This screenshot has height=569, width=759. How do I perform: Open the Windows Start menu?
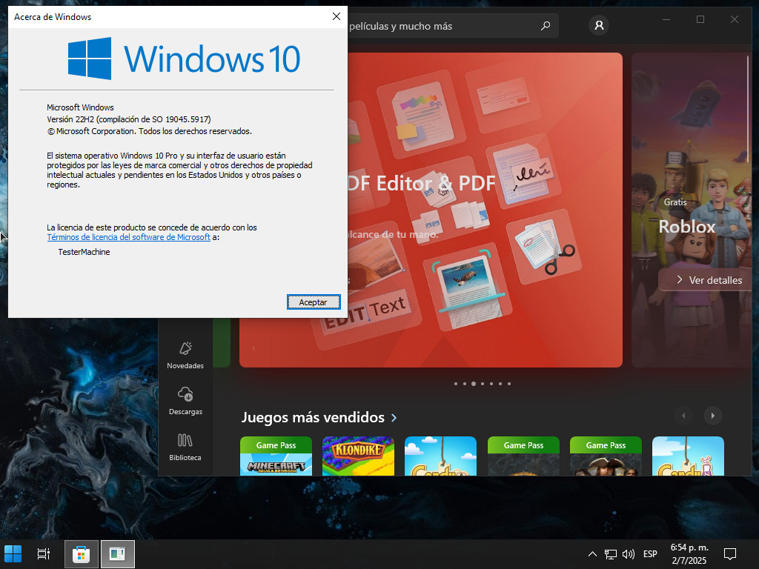click(13, 553)
